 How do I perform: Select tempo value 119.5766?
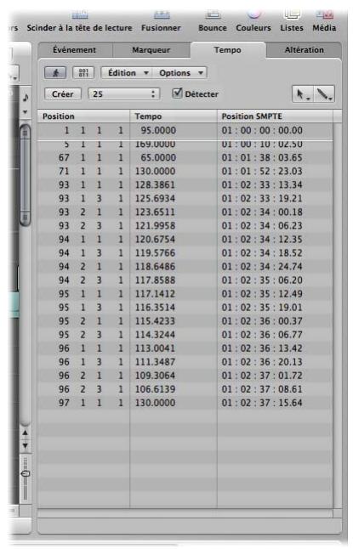click(155, 253)
